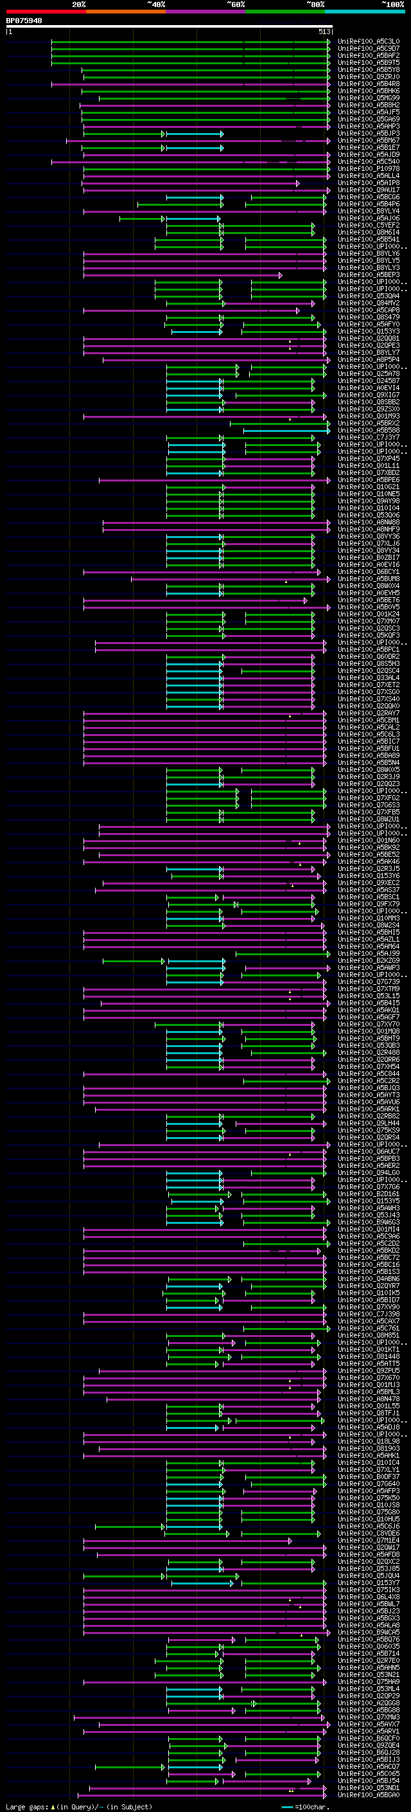Click the green alignment bar for UniRef100_A5C3L0
The image size is (411, 1812).
[x=190, y=42]
